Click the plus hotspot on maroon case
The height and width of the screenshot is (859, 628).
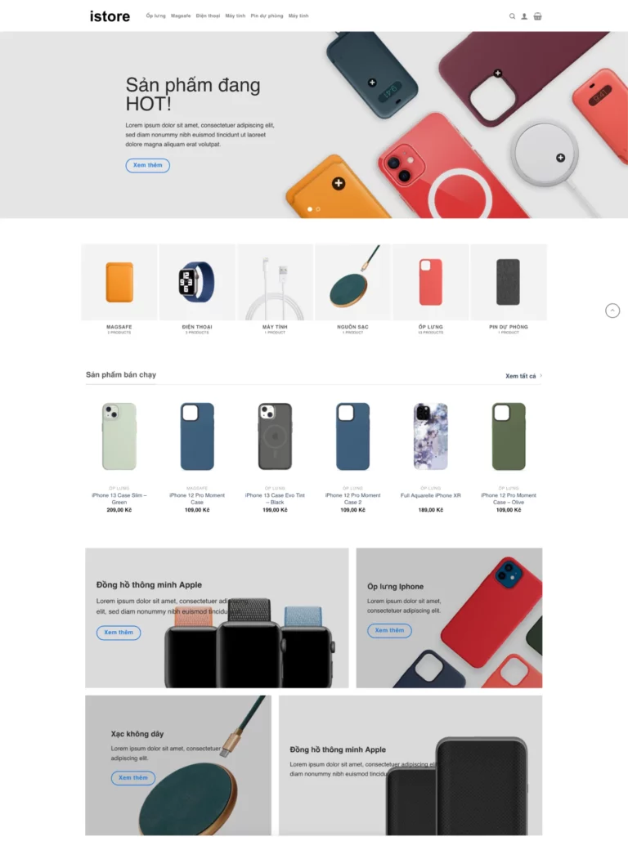point(498,73)
